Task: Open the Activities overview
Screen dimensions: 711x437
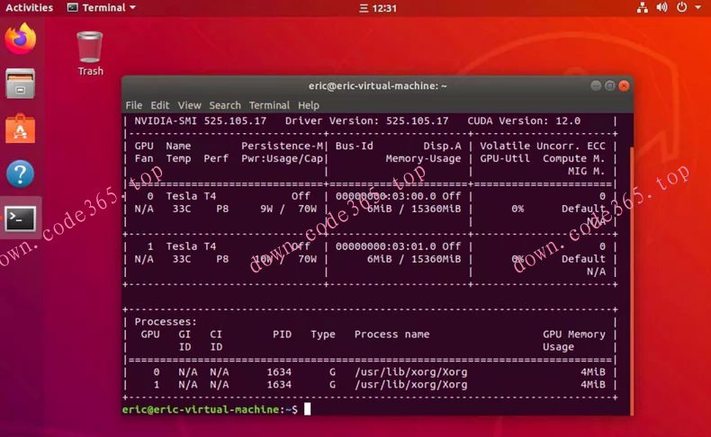Action: (29, 8)
